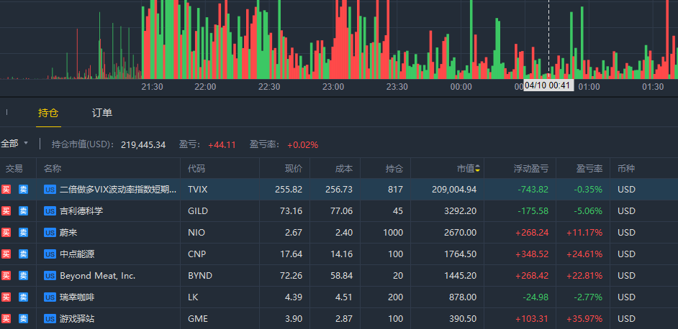Open the 全部 account filter dropdown

tap(14, 144)
